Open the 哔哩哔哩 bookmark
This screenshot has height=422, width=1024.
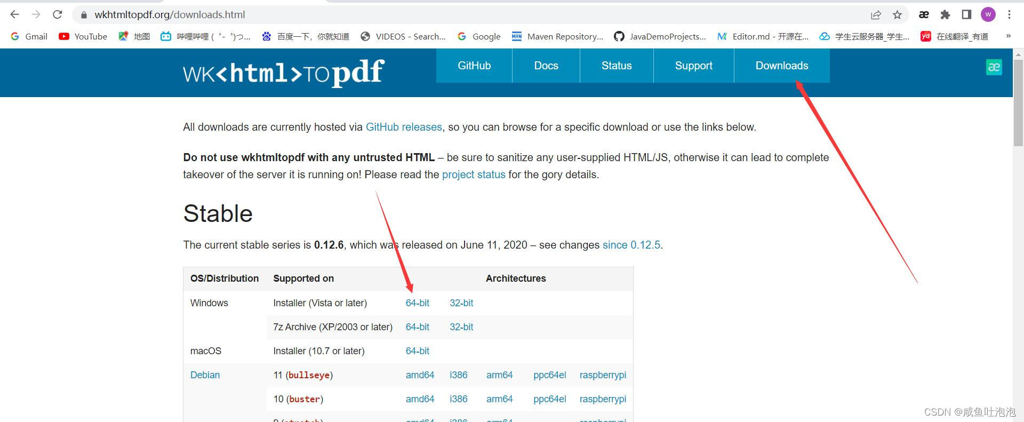[x=205, y=36]
